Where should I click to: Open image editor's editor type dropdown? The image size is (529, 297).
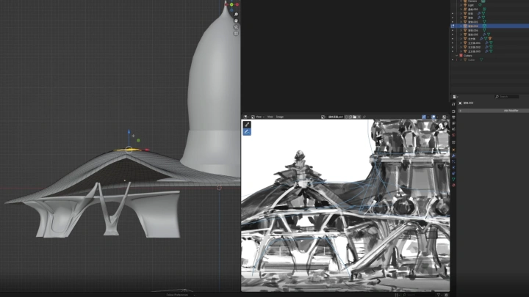246,117
